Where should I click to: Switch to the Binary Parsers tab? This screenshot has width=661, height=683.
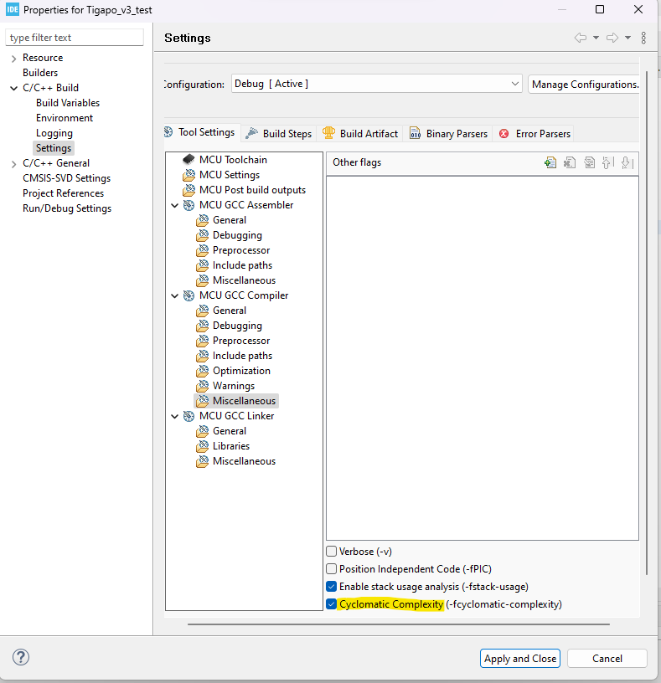tap(449, 133)
